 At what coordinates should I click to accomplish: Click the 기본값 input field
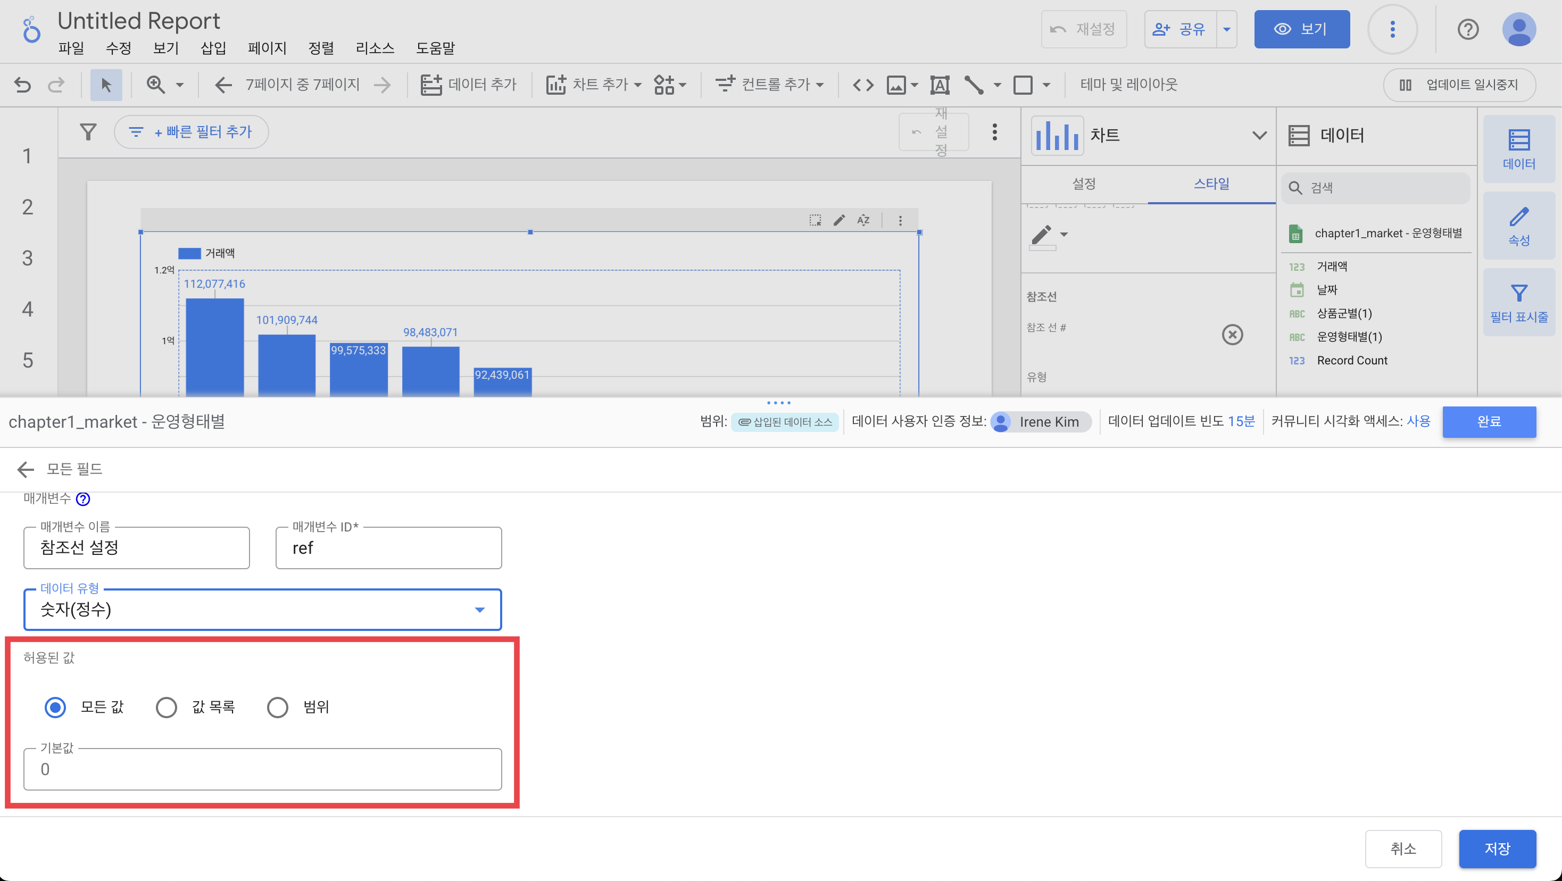[263, 769]
